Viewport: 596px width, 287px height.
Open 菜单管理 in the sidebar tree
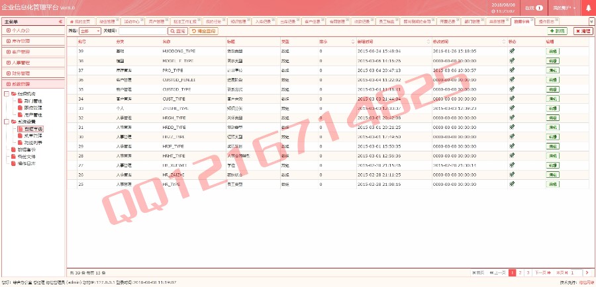33,136
